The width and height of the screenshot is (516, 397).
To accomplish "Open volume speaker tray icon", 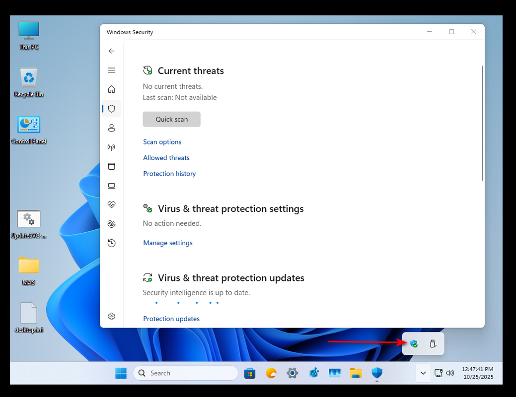I will pos(450,373).
